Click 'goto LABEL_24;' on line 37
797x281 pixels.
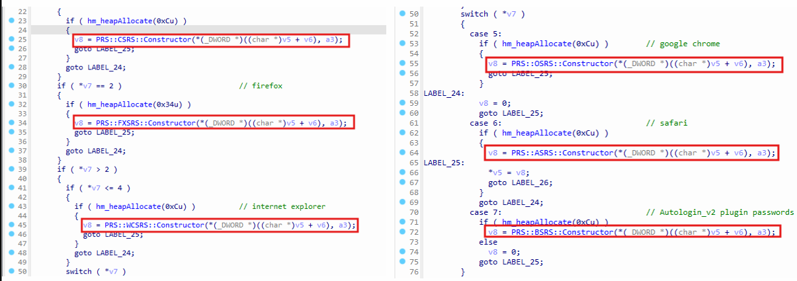(x=96, y=151)
